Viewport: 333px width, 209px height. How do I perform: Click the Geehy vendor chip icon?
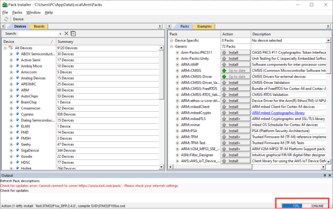tap(17, 144)
